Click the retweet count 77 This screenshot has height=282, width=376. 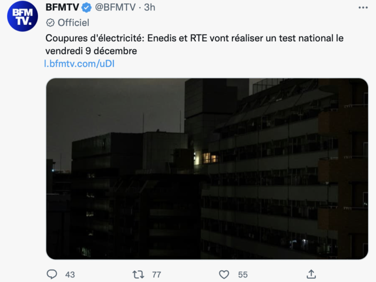(156, 274)
